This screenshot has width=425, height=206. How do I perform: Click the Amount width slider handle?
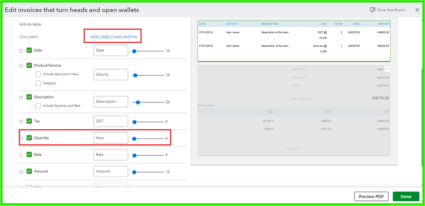[134, 172]
